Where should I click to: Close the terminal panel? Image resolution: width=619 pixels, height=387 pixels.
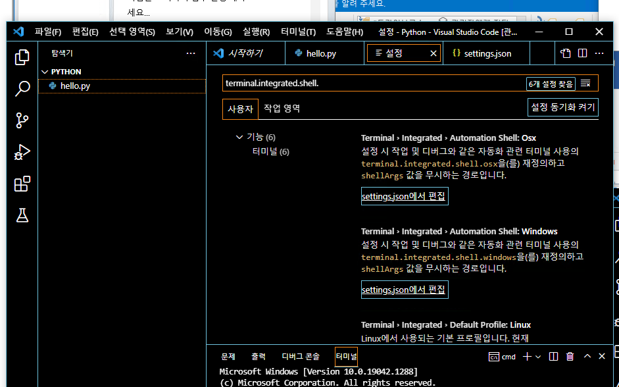point(602,356)
